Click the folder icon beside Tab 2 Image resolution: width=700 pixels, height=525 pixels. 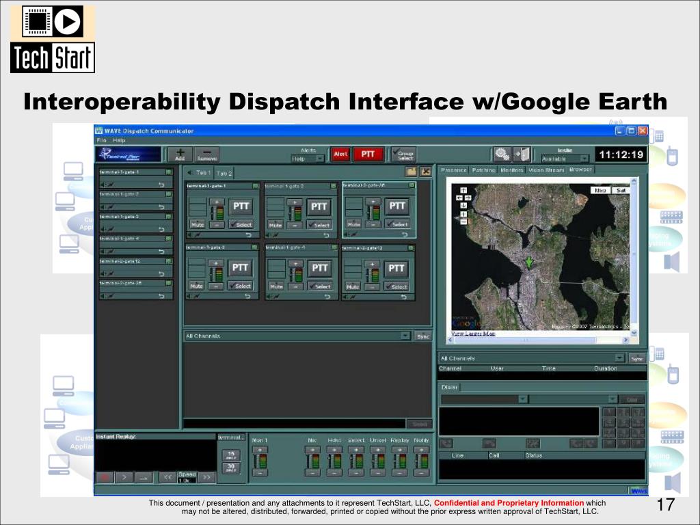coord(411,172)
